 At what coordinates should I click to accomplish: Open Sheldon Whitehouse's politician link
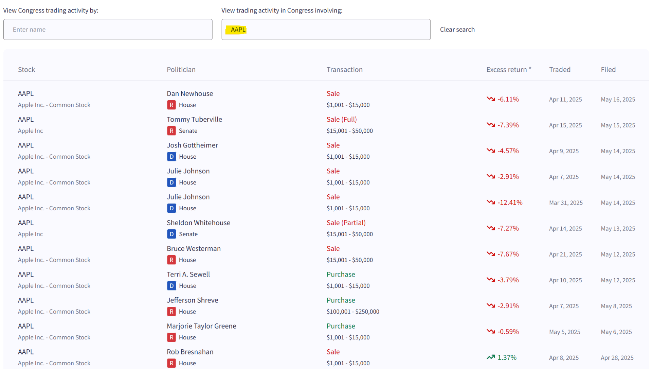[198, 223]
